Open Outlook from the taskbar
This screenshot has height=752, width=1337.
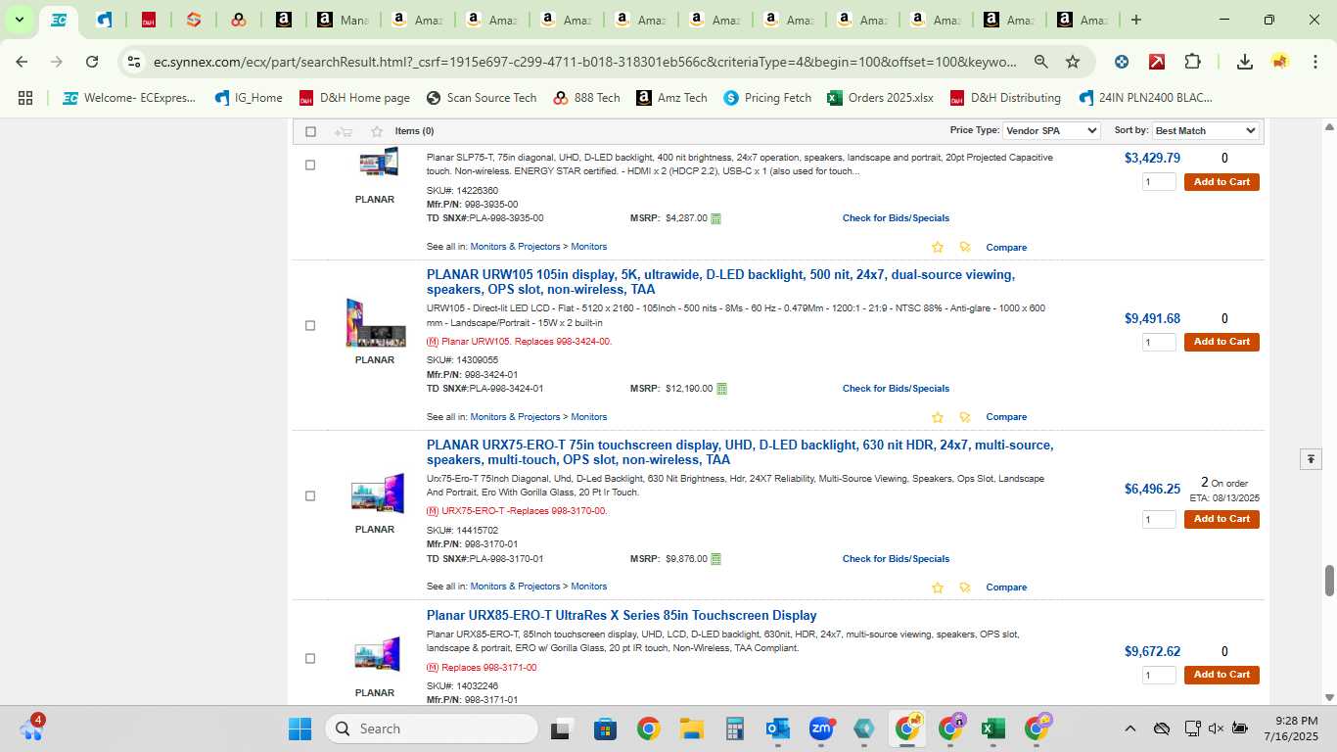click(x=778, y=728)
